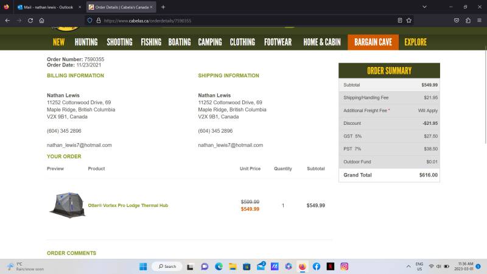Open the Wi-Fi network tray icon
The height and width of the screenshot is (274, 487).
tap(432, 267)
